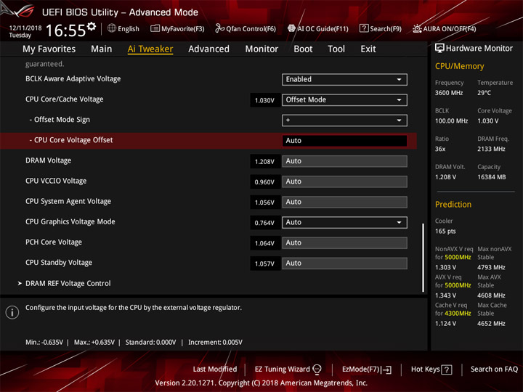Image resolution: width=523 pixels, height=392 pixels.
Task: Open Qfan Control(F6)
Action: (x=246, y=28)
